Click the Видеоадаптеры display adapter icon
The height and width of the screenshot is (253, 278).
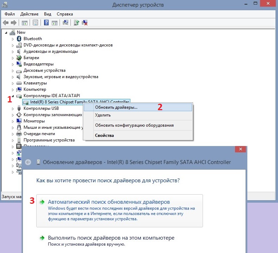[x=19, y=64]
